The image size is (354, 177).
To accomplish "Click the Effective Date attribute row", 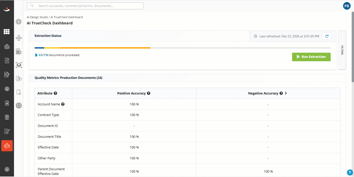I will [x=187, y=147].
